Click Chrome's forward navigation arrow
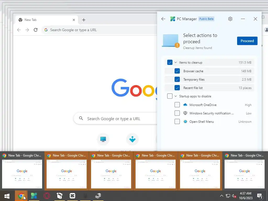Viewport: 268px width, 201px height. (27, 30)
